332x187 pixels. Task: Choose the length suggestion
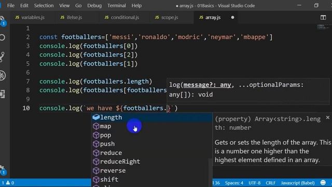pos(152,117)
